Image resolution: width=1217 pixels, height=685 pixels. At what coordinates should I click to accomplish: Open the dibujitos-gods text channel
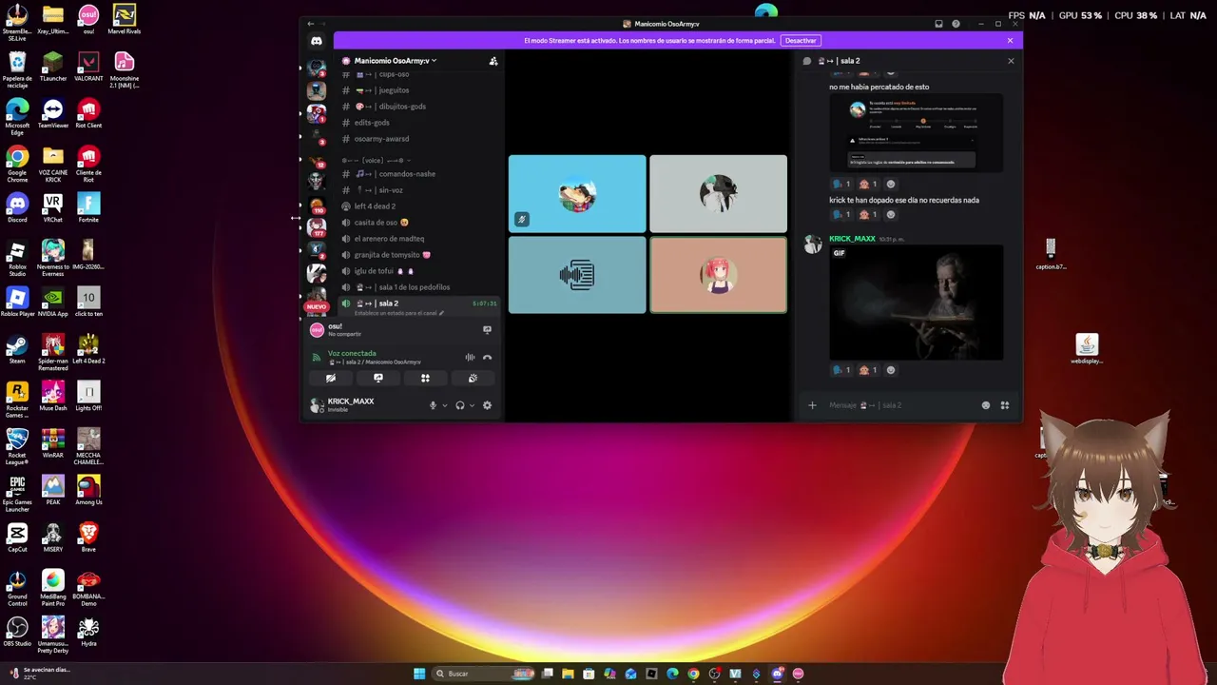coord(417,107)
